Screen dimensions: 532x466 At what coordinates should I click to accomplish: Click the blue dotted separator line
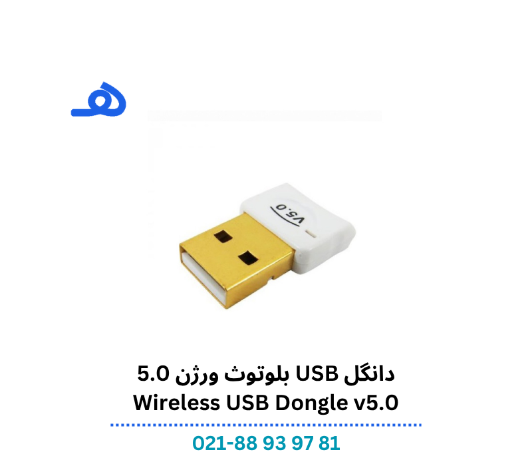tap(265, 425)
